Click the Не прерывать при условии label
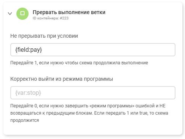This screenshot has height=139, width=185. coord(44,36)
